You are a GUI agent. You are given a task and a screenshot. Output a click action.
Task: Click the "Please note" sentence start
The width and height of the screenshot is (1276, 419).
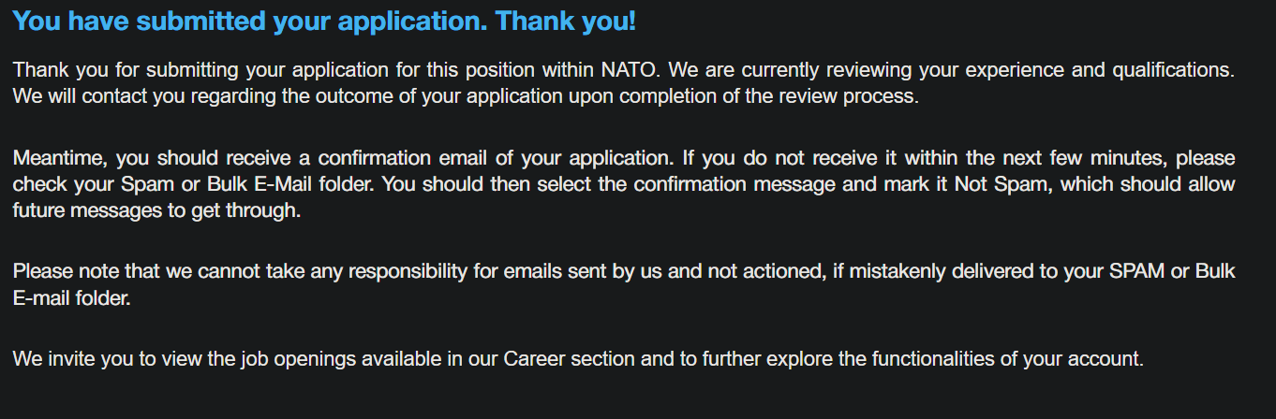(x=56, y=272)
